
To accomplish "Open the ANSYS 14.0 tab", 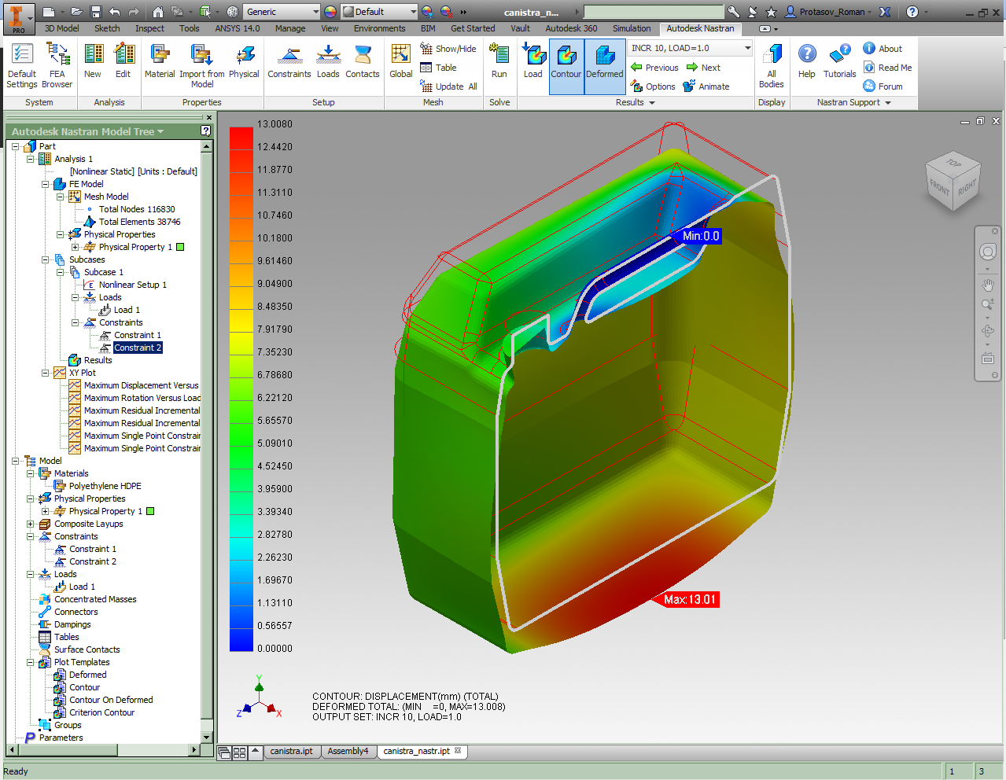I will pos(238,28).
